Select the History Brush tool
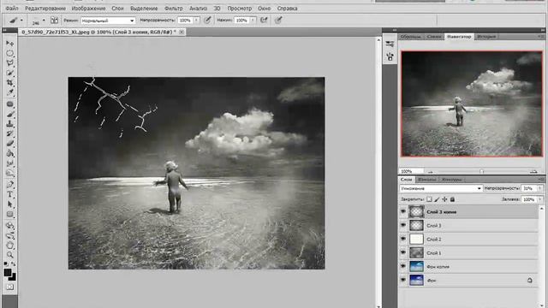The width and height of the screenshot is (548, 308). pos(9,133)
